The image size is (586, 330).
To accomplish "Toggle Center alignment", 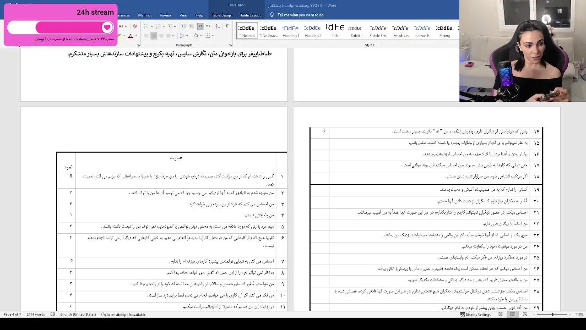I will point(154,36).
